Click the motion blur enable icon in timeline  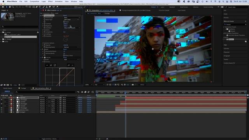[89, 92]
